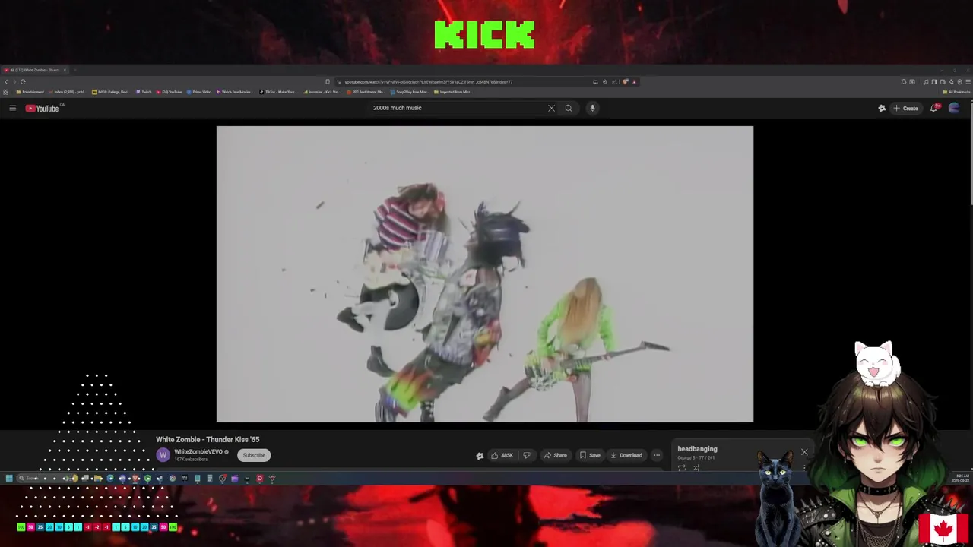This screenshot has width=973, height=547.
Task: Open the YouTube notifications bell
Action: coord(934,108)
